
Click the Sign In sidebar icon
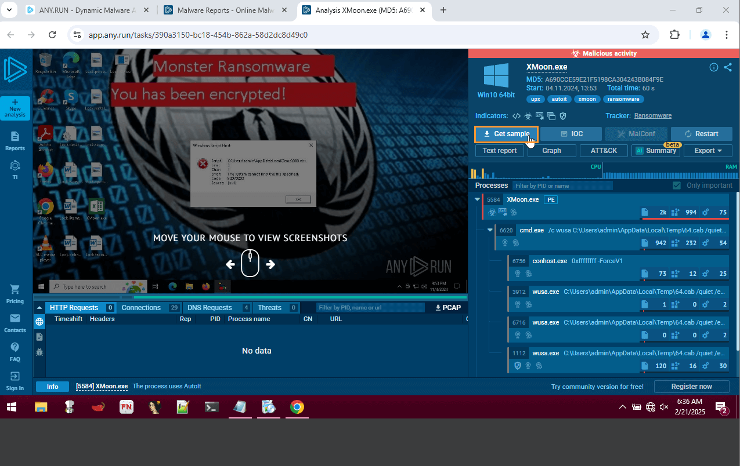15,381
